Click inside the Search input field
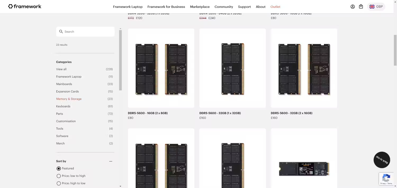This screenshot has width=397, height=188. coord(85,31)
